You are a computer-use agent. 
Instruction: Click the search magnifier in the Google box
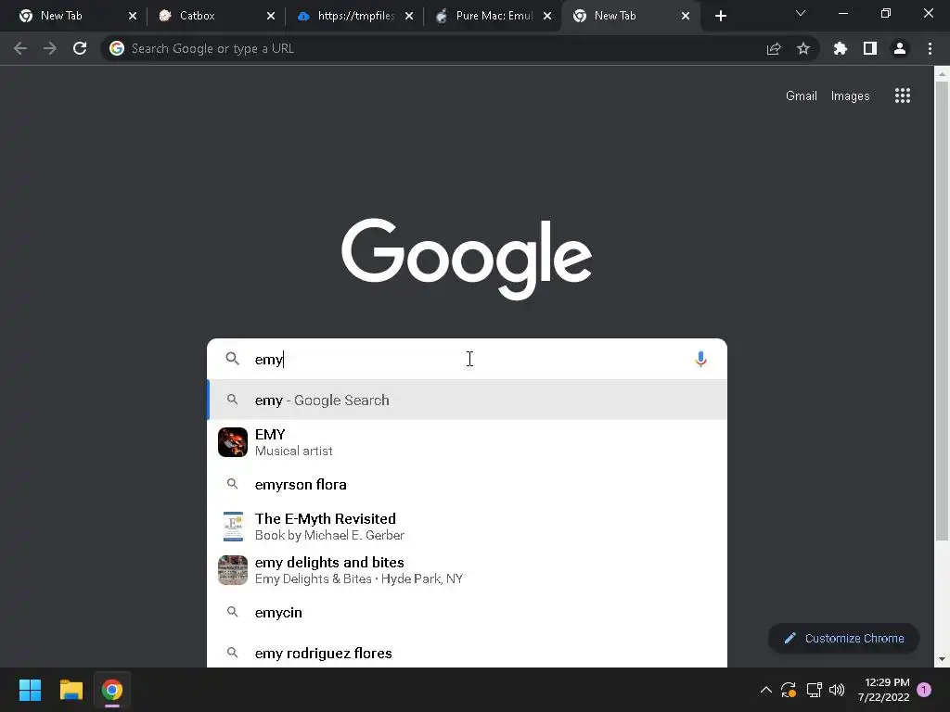pos(233,359)
